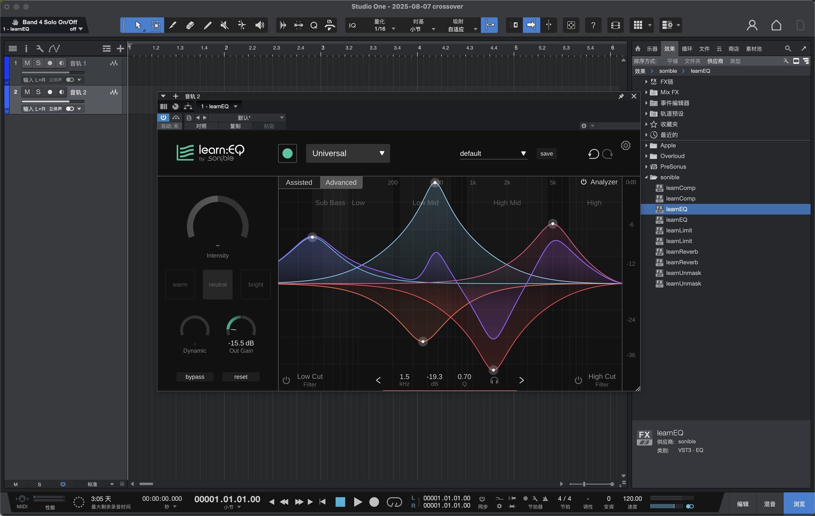Click the learnEQ reset button
Screen dimensions: 815x516
(x=241, y=377)
